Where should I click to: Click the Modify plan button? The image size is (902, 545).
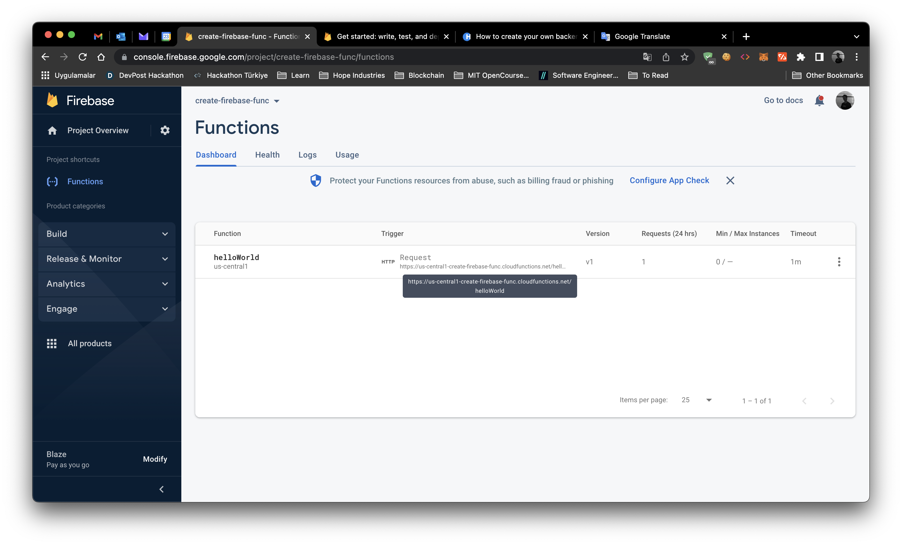[155, 459]
